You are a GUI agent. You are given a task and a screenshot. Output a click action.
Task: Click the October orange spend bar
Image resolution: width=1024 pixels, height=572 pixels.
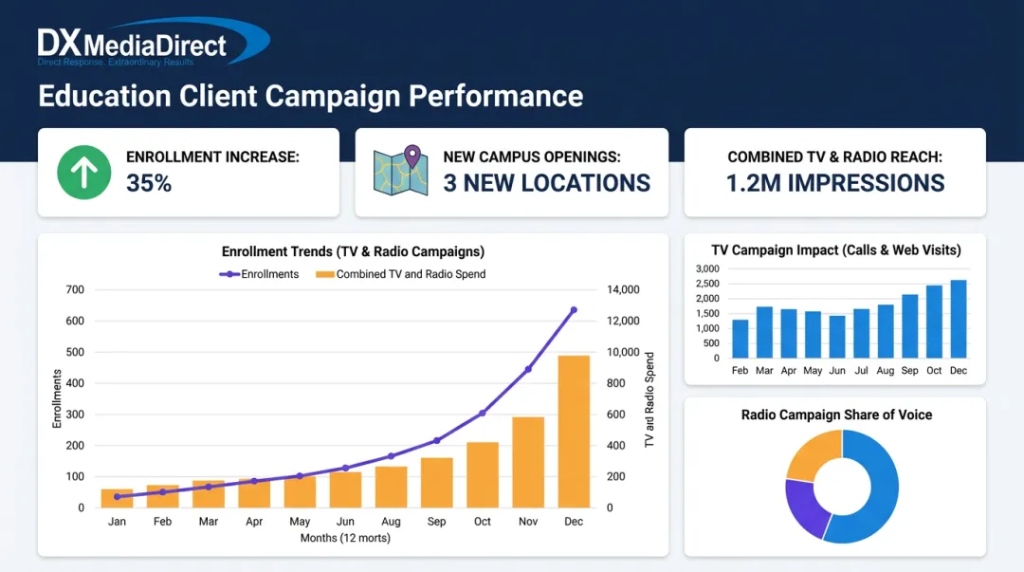(x=482, y=475)
